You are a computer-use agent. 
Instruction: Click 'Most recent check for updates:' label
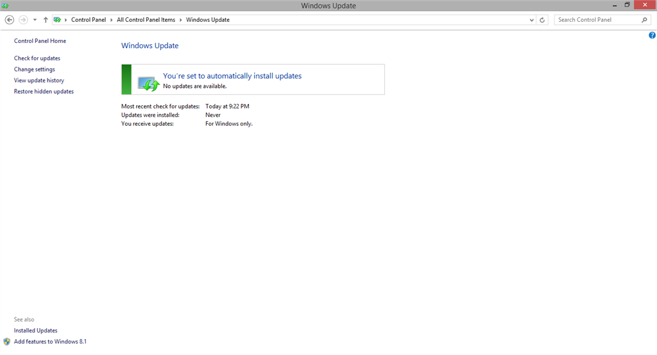click(x=160, y=107)
